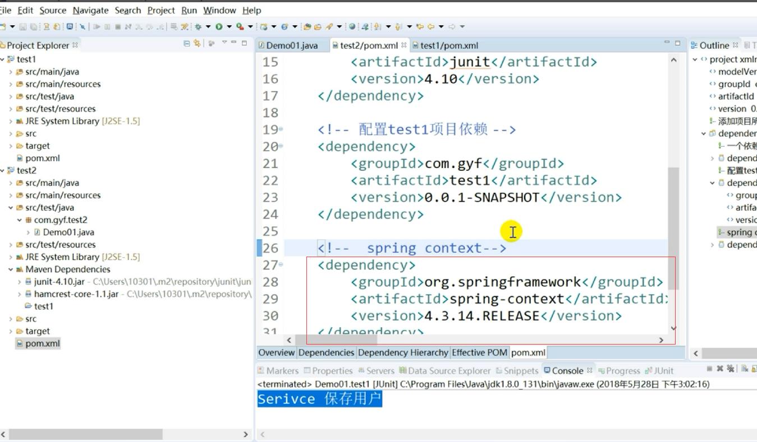757x442 pixels.
Task: Switch to the Progress view tab
Action: coord(620,370)
